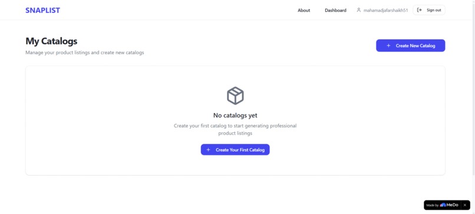Open the mahamadjafarshaikh51 account name
The height and width of the screenshot is (214, 475).
tap(385, 10)
